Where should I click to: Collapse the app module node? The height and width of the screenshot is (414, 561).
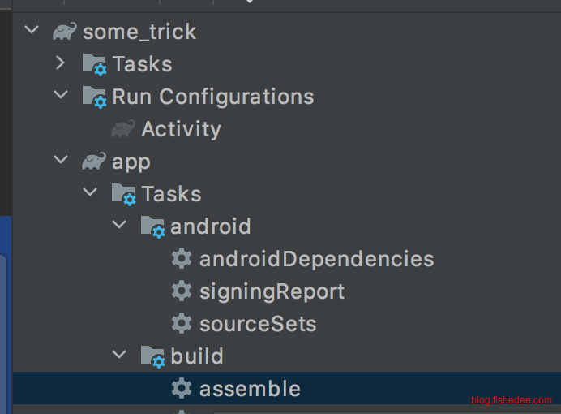[61, 161]
